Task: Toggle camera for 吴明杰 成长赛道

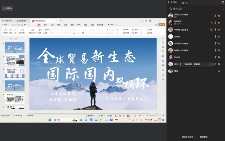Action: [219, 16]
